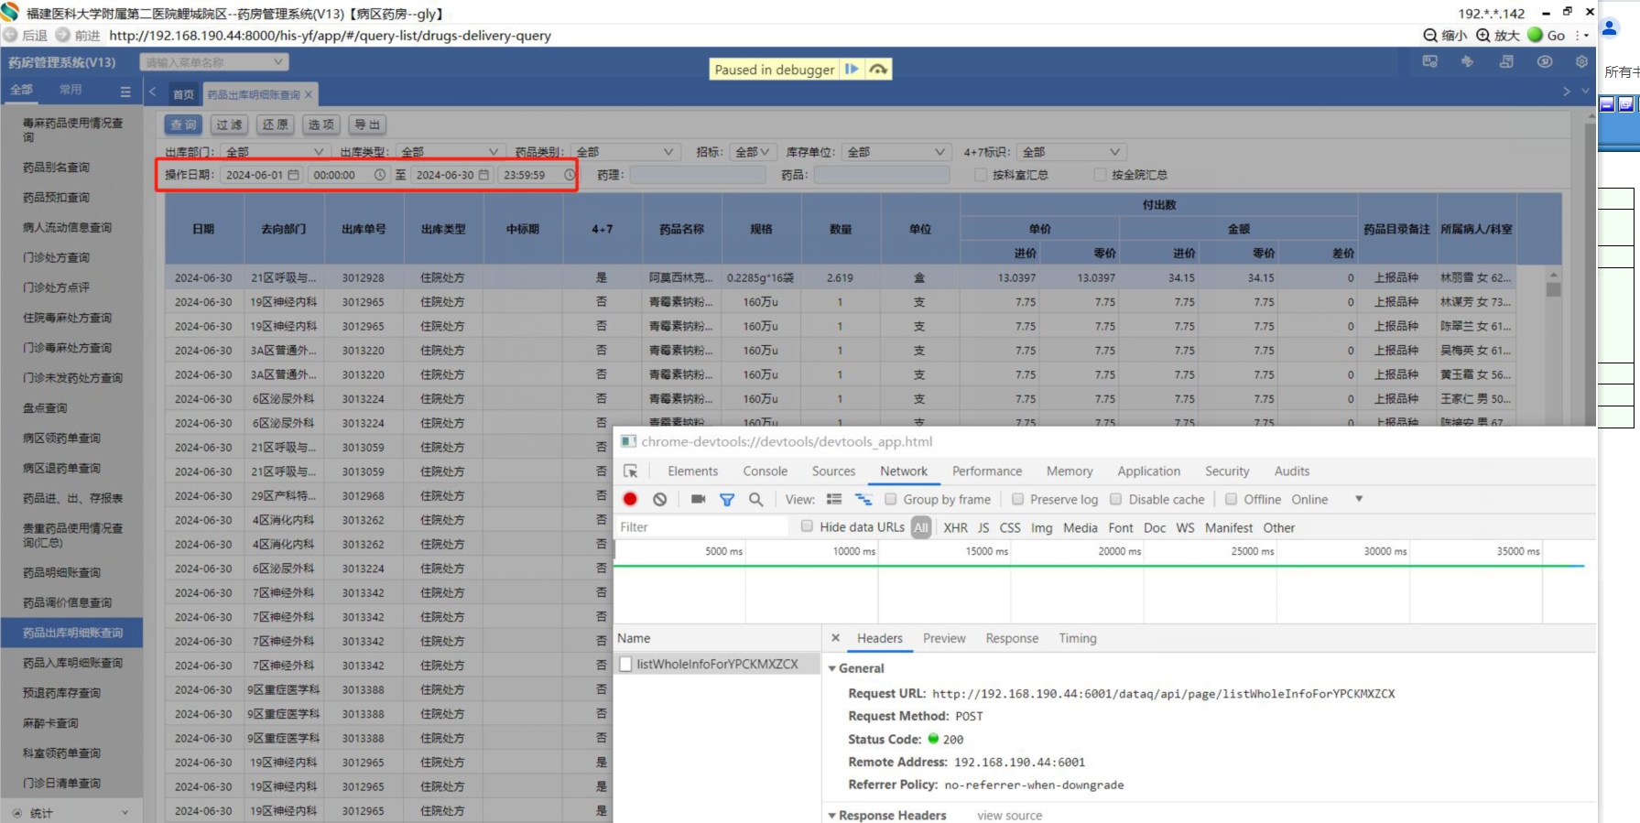Click the DevTools record network log button
Viewport: 1640px width, 823px height.
pos(630,499)
